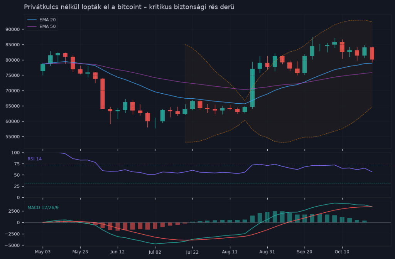
Task: Click the 75 label on the RSI axis
Action: click(x=17, y=164)
